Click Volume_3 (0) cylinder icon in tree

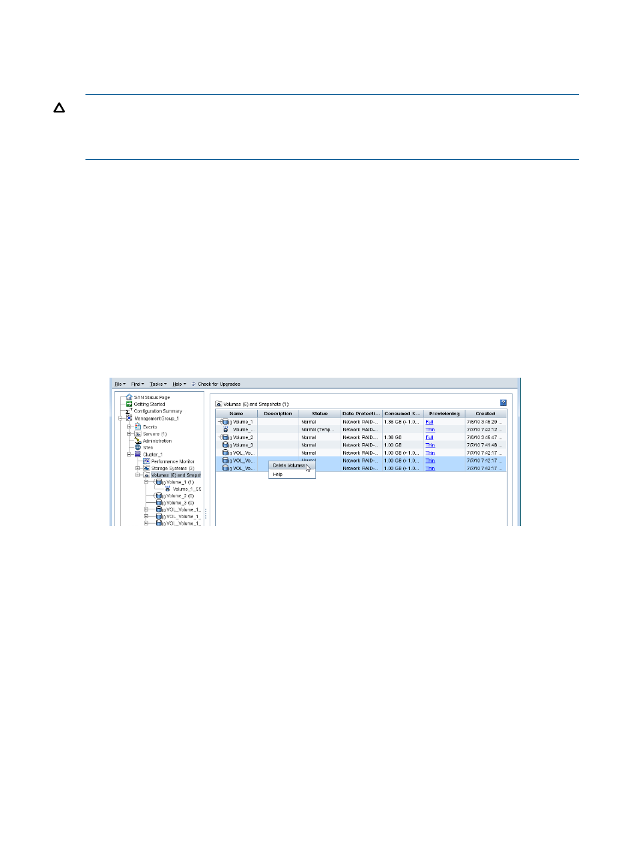159,503
